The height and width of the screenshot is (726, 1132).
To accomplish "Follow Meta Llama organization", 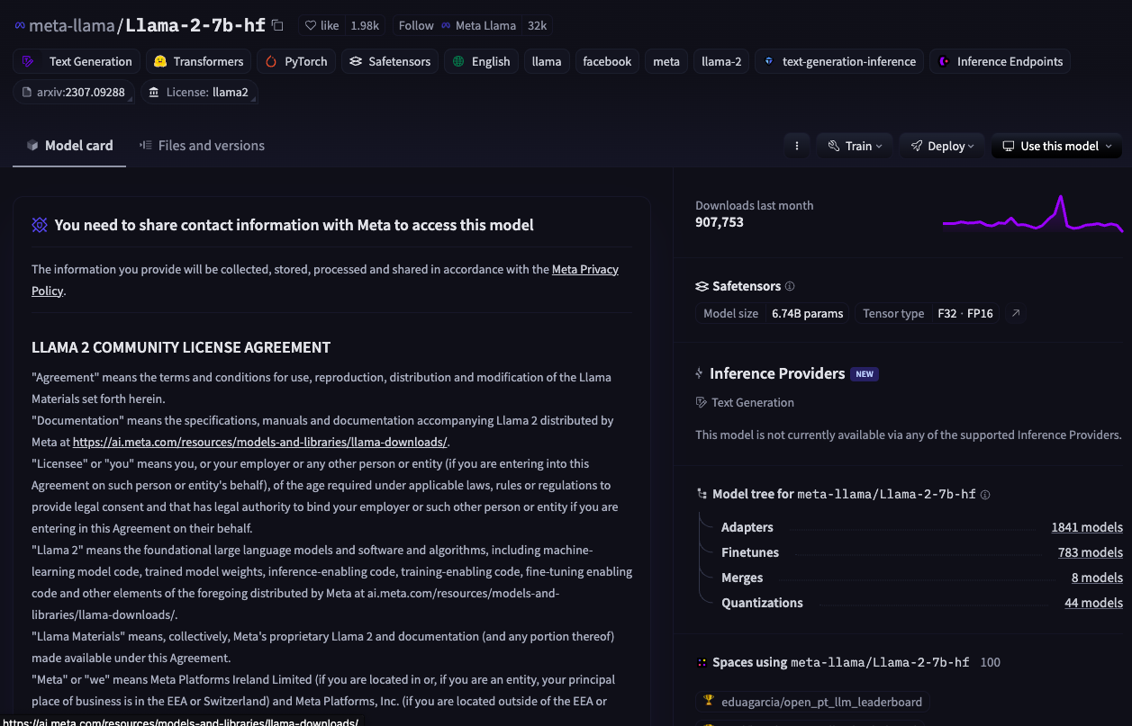I will pyautogui.click(x=416, y=25).
